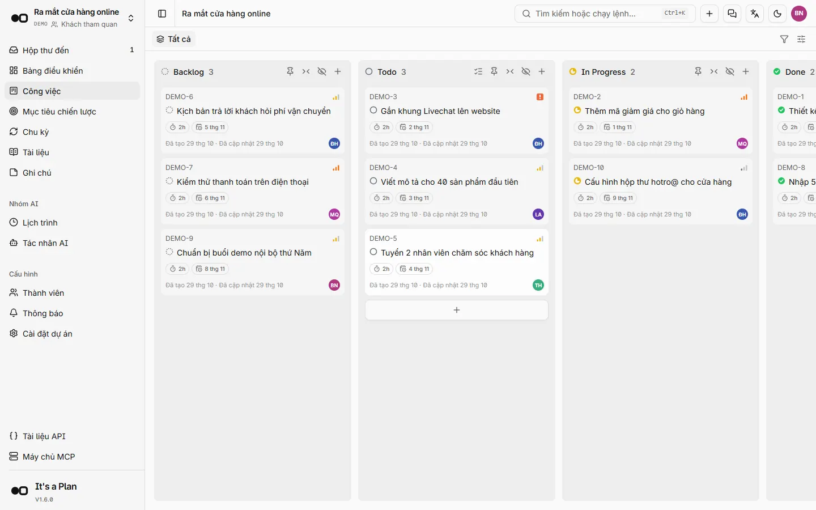Toggle the status circle on DEMO-3

[x=373, y=110]
